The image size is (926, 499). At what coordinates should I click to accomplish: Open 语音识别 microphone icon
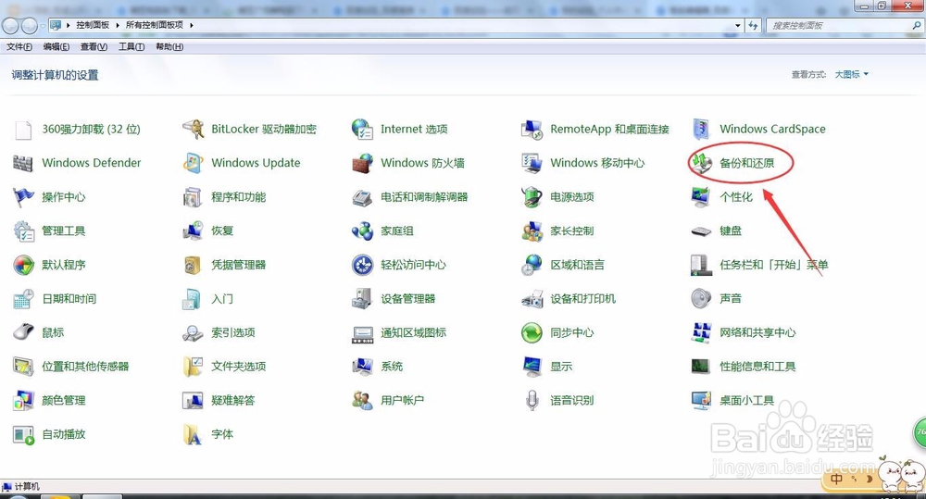[532, 400]
